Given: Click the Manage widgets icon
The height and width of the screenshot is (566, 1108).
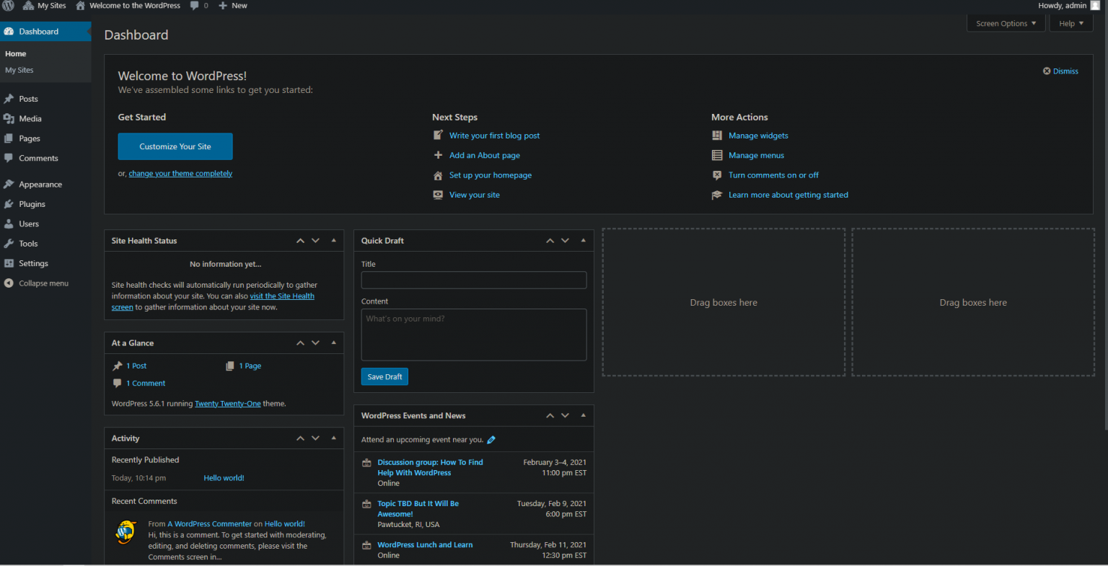Looking at the screenshot, I should [x=717, y=136].
